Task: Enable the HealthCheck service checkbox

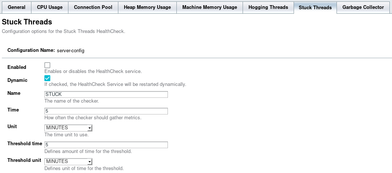Action: point(47,65)
